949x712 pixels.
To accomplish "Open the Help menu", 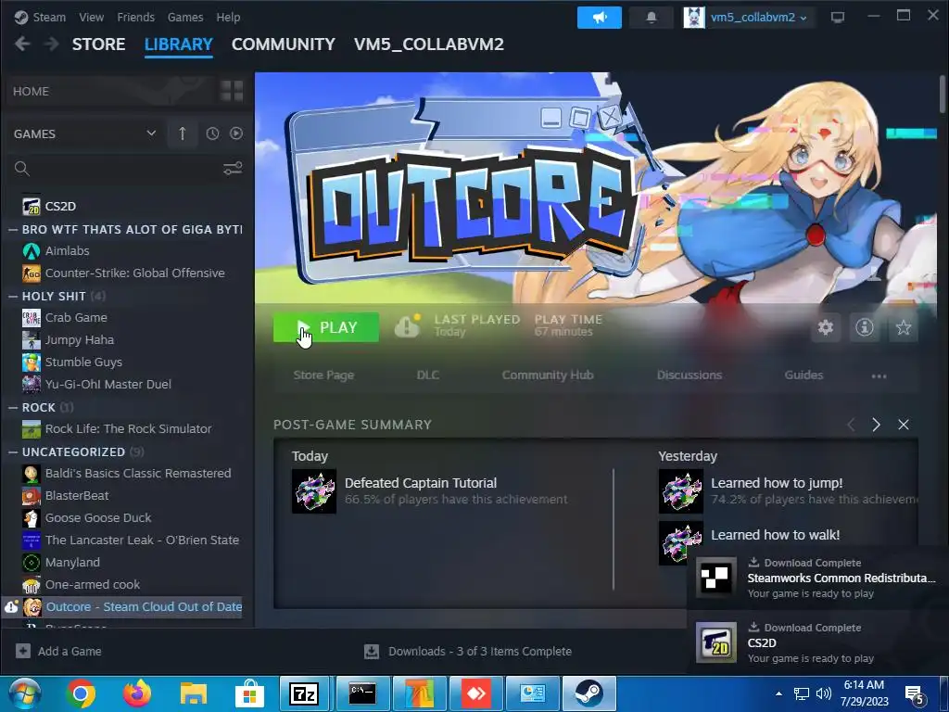I will point(228,17).
